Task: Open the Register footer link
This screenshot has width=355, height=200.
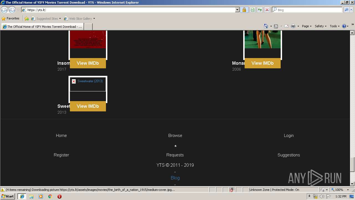Action: (x=61, y=155)
